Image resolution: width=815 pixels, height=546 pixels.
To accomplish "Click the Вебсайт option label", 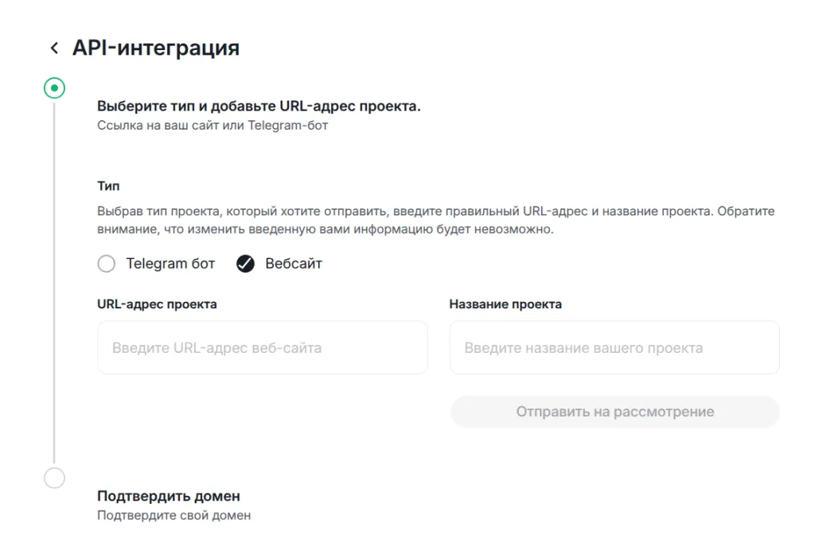I will [x=294, y=264].
